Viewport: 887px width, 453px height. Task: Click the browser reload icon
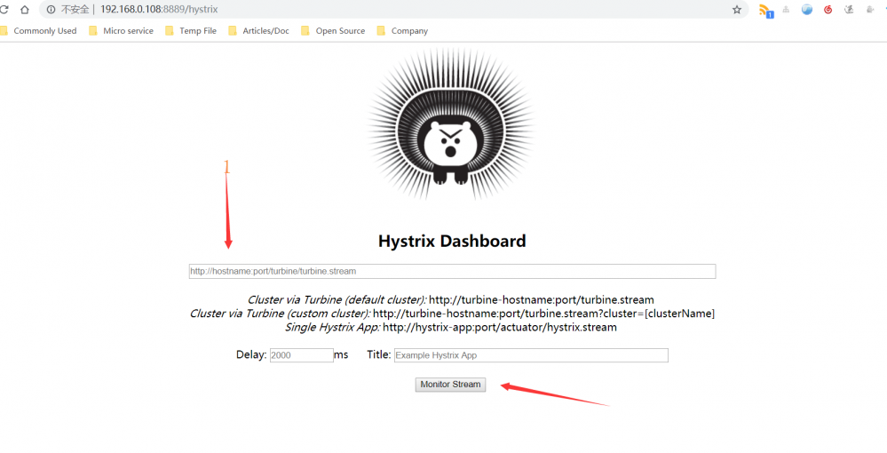(4, 10)
